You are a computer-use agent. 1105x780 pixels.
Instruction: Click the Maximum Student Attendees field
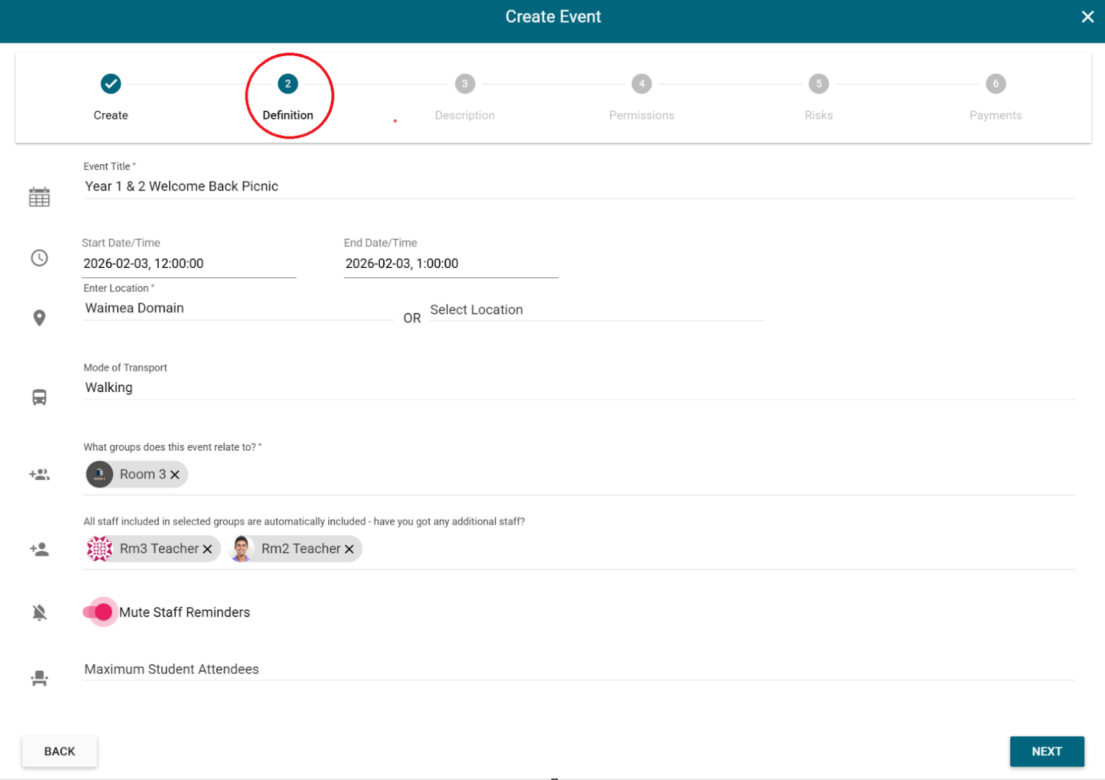coord(579,669)
